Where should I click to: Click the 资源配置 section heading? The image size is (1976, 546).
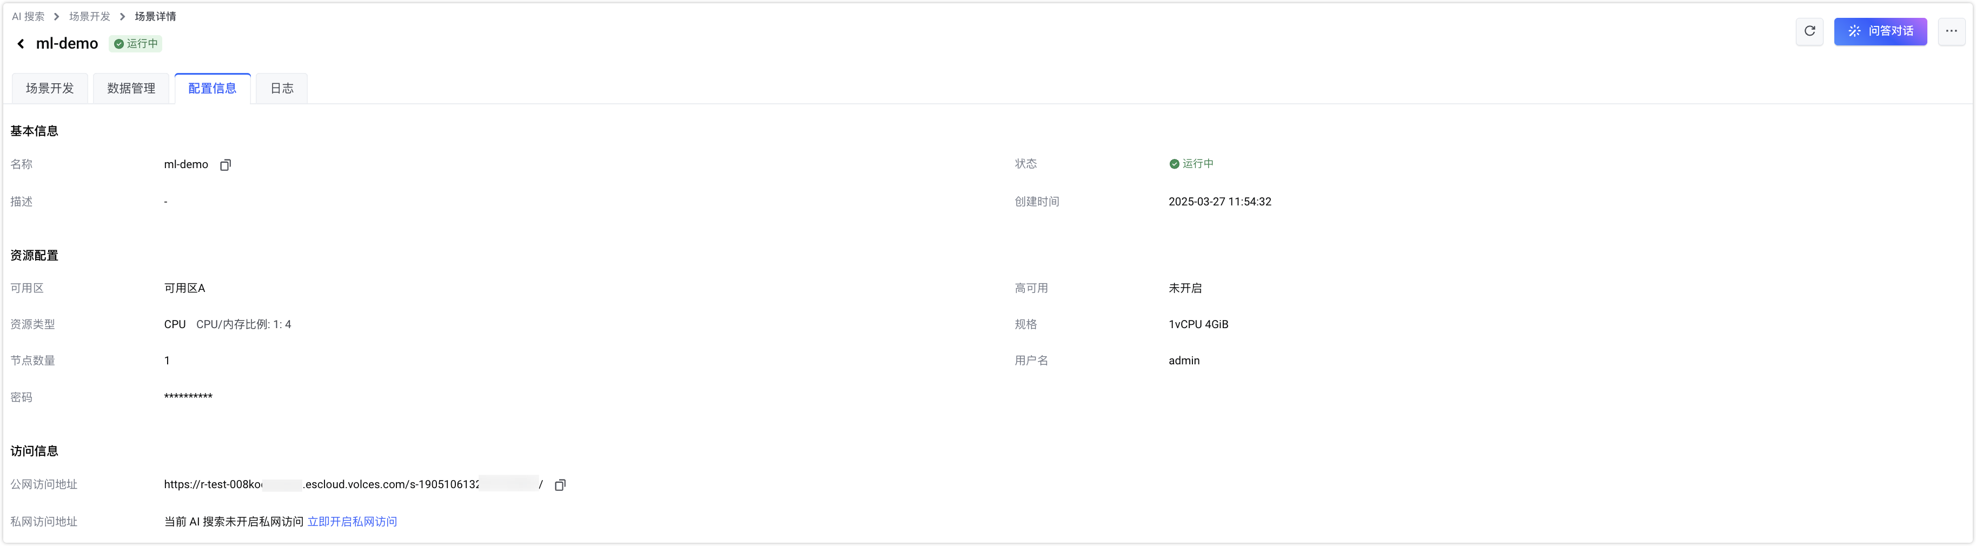click(x=35, y=255)
